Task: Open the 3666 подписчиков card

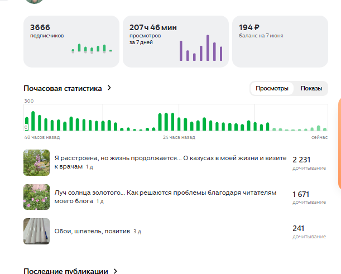Action: 71,41
